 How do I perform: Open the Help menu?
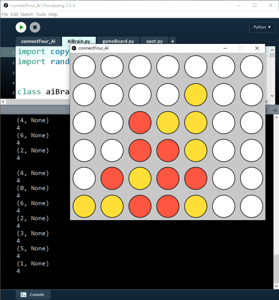(53, 14)
